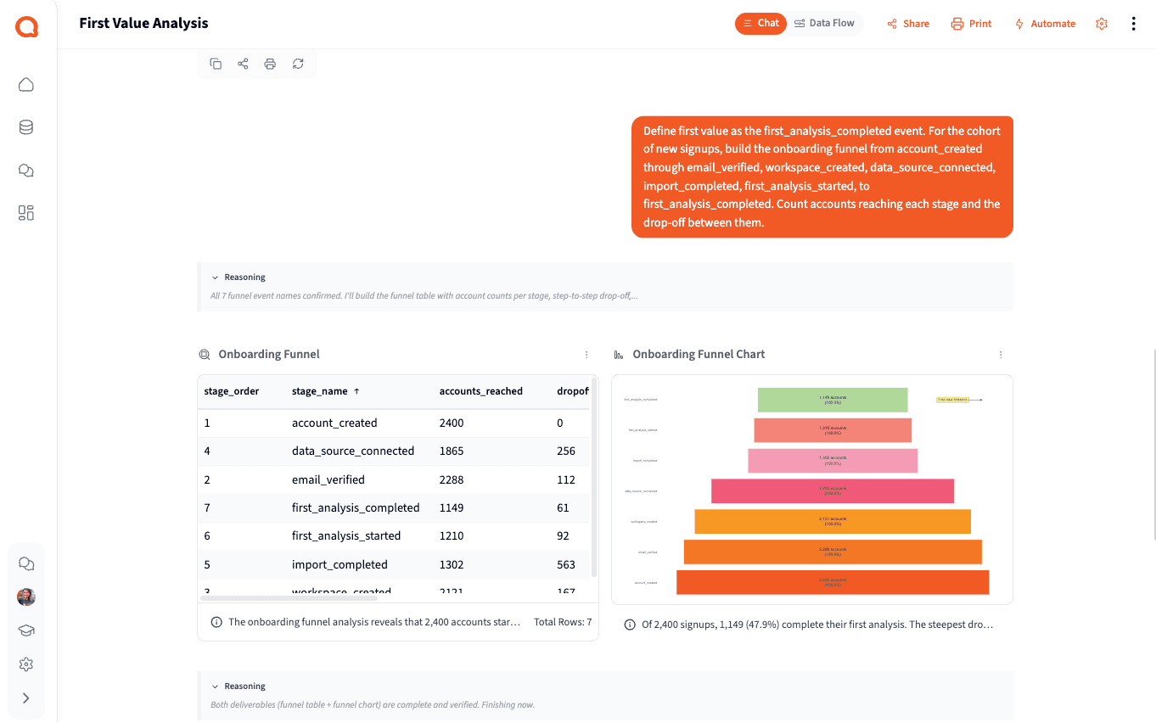
Task: Sort by the accounts_reached column header
Action: coord(481,391)
